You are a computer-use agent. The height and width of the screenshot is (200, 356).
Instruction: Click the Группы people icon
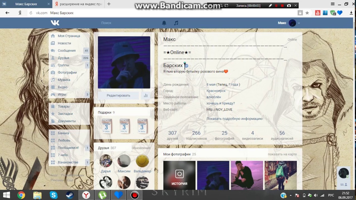click(x=53, y=65)
